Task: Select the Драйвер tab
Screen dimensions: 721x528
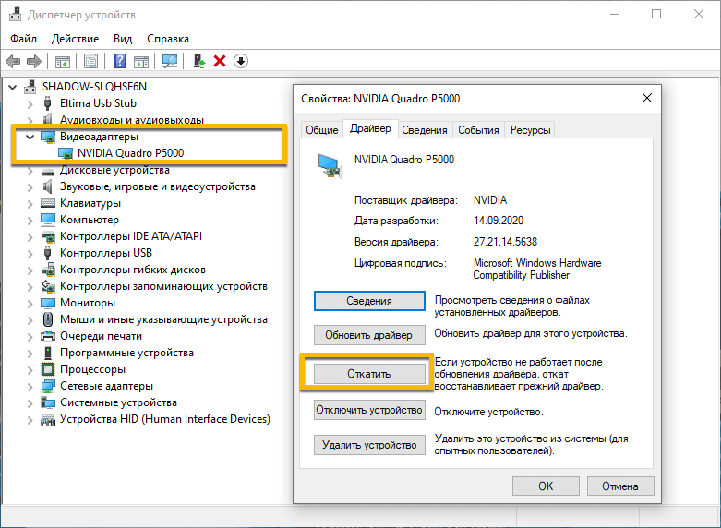Action: click(370, 129)
